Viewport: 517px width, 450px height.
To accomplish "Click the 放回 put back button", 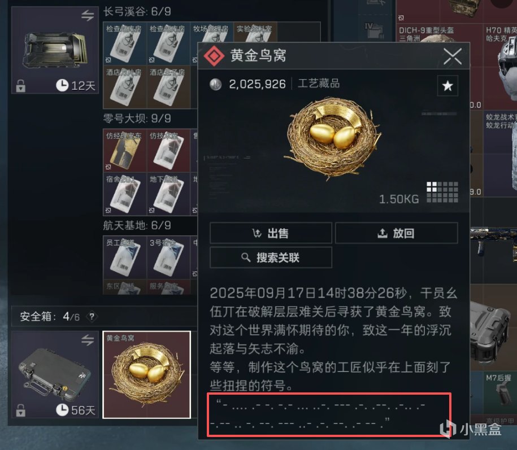I will (396, 233).
